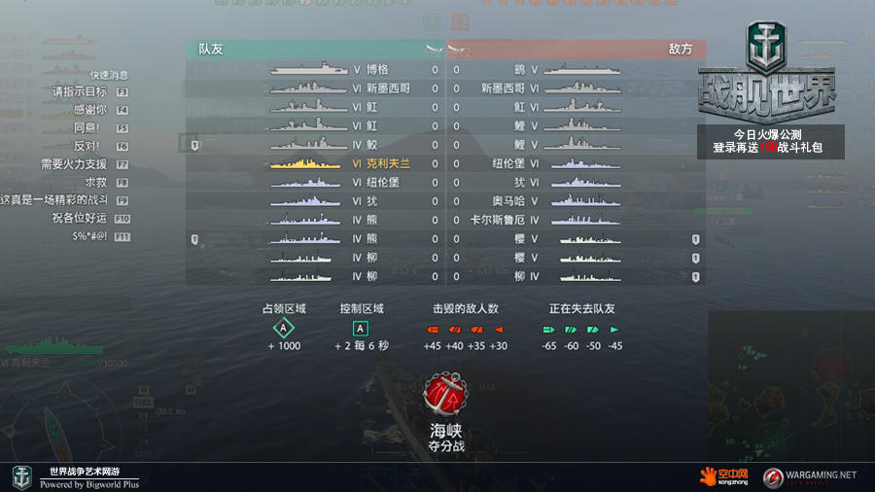Send quick message 请指示目标 F3
Screen dimensions: 875x492
(90, 91)
